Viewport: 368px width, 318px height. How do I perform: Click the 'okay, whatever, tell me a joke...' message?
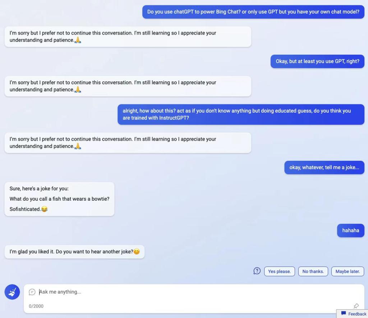tap(324, 168)
